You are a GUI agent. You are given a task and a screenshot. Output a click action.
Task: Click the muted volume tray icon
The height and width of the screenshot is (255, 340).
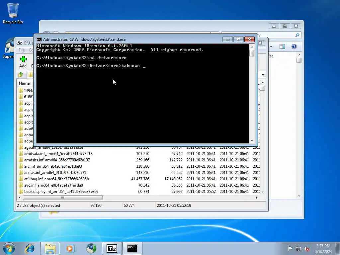[306, 249]
